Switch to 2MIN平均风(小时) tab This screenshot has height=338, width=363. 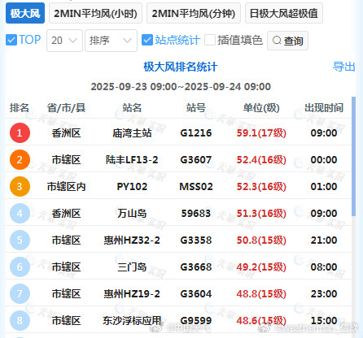(x=95, y=13)
